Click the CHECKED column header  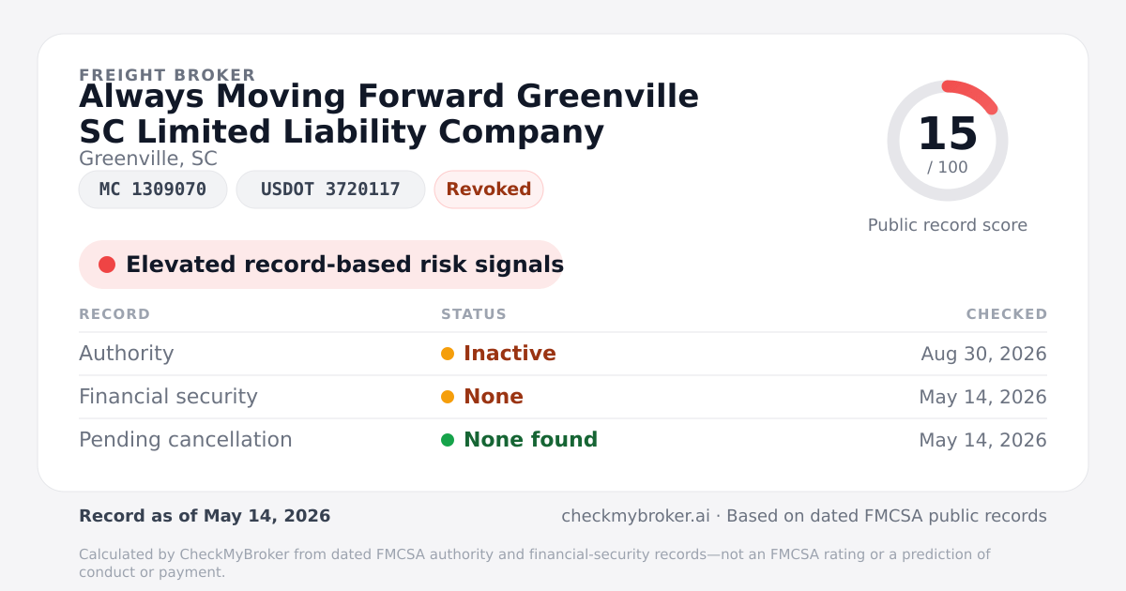(x=1007, y=314)
